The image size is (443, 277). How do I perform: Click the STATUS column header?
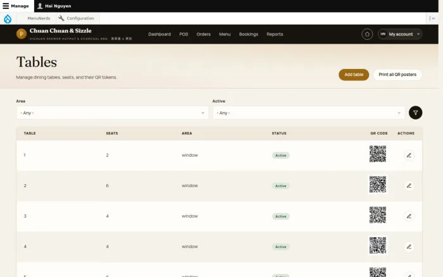coord(279,133)
